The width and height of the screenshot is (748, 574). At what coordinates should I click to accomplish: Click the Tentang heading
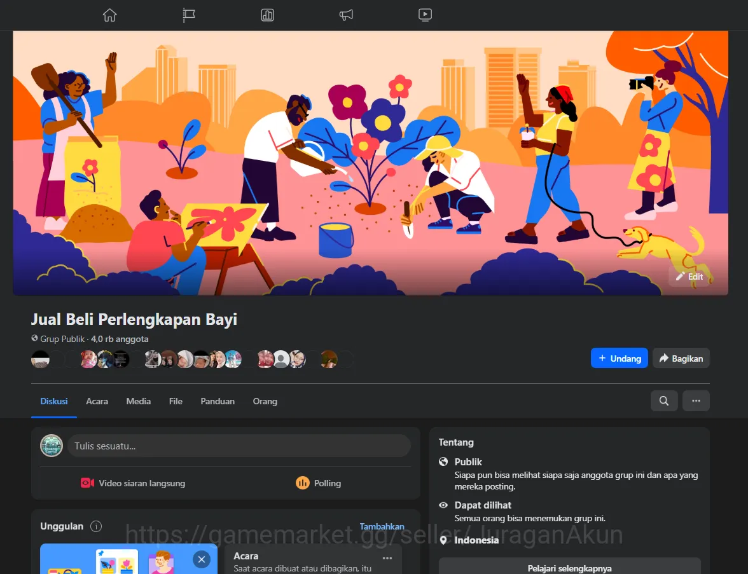click(x=456, y=442)
